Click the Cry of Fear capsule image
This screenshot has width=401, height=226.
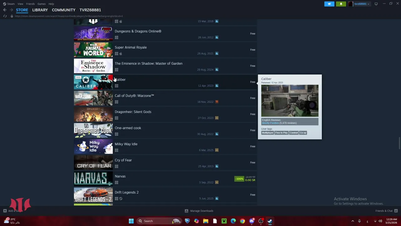tap(93, 163)
